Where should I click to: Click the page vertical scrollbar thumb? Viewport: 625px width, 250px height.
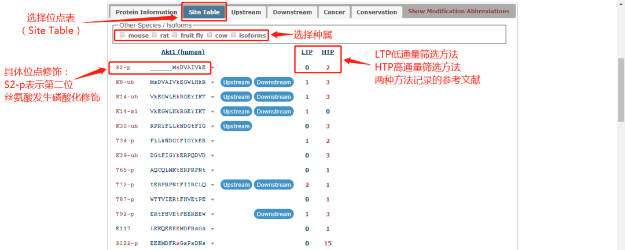coord(621,90)
